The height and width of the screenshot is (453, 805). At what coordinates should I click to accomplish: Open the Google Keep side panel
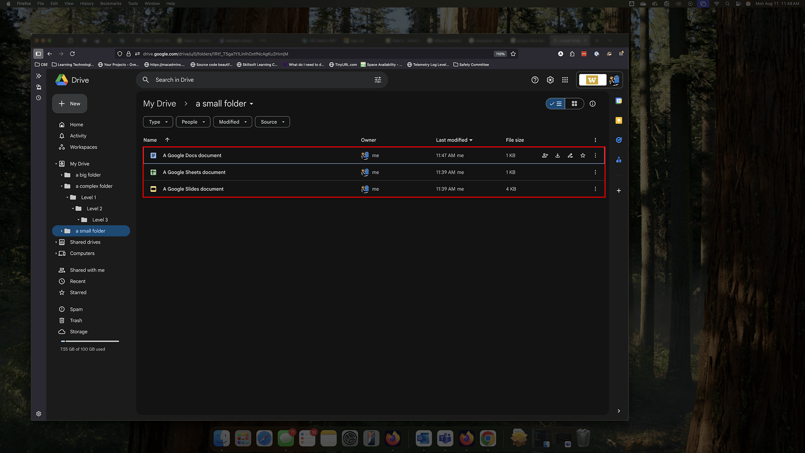[x=618, y=120]
